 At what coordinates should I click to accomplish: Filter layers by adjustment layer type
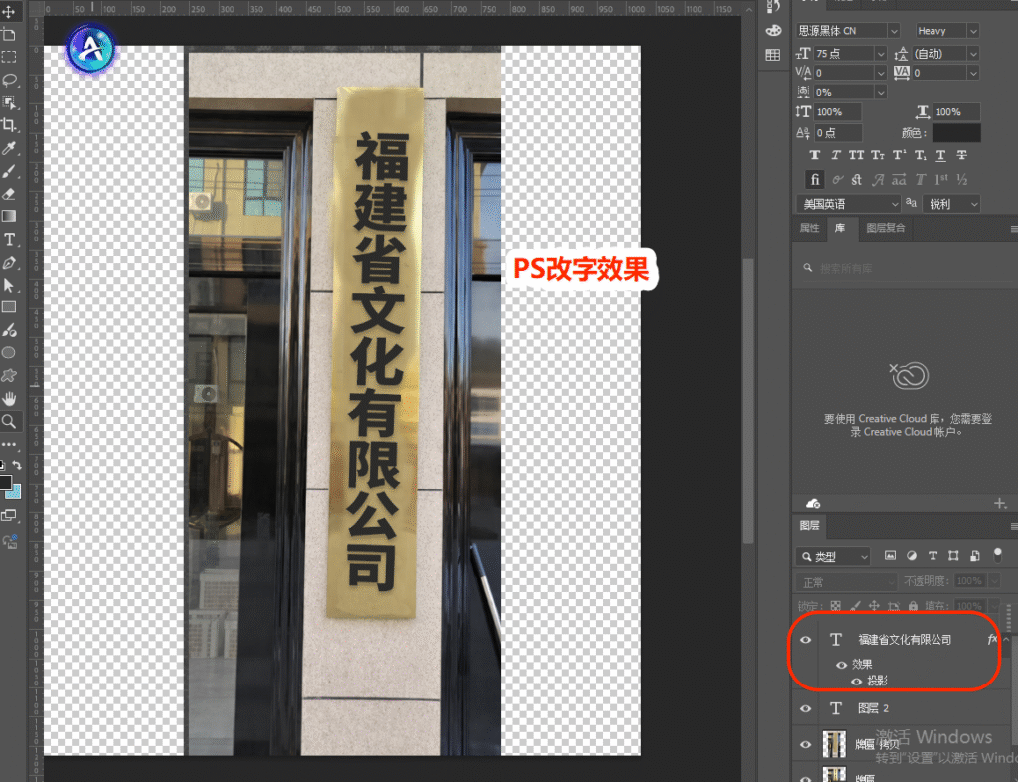point(912,556)
